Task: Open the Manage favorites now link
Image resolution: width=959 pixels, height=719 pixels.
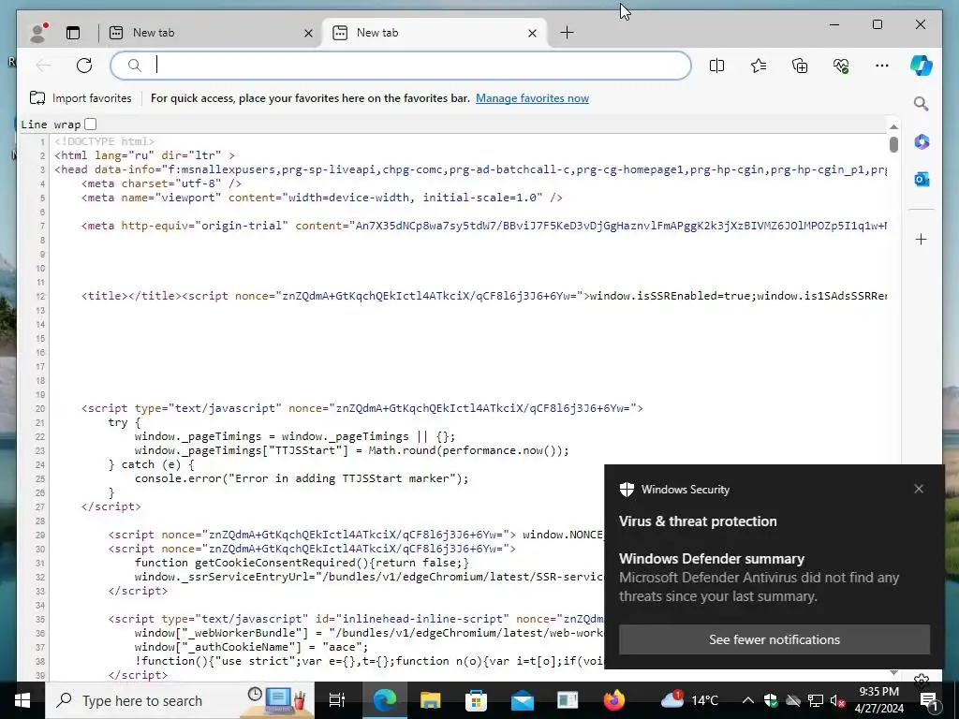Action: 532,97
